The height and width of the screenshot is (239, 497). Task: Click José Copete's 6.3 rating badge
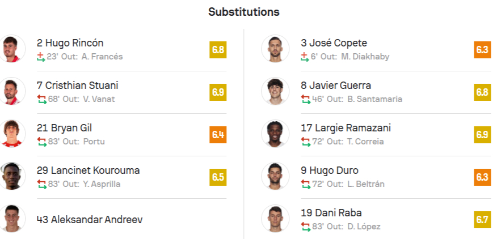(482, 49)
